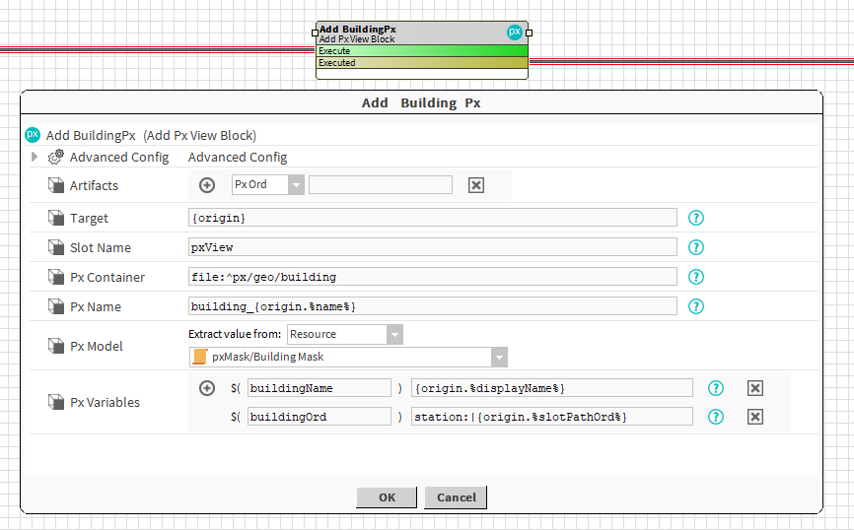Click the help icon beside Target field
This screenshot has width=854, height=530.
coord(696,218)
